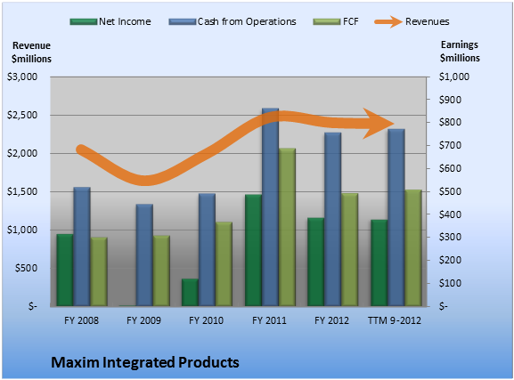Select the TTM 9-2012 FCF bar

[x=413, y=248]
